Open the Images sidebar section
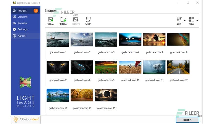The width and height of the screenshot is (214, 124). click(x=26, y=11)
